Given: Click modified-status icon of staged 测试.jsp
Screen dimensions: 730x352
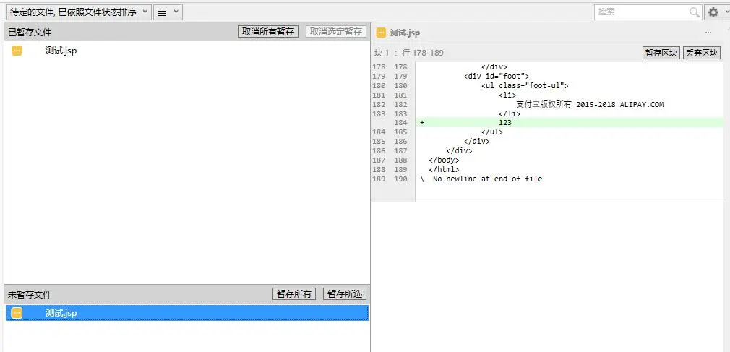Looking at the screenshot, I should point(17,51).
